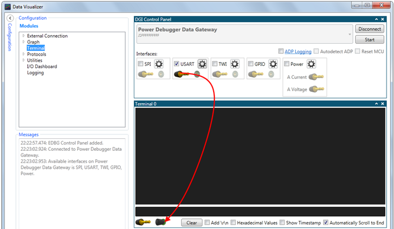Expand the External Connection tree node

tap(24, 36)
